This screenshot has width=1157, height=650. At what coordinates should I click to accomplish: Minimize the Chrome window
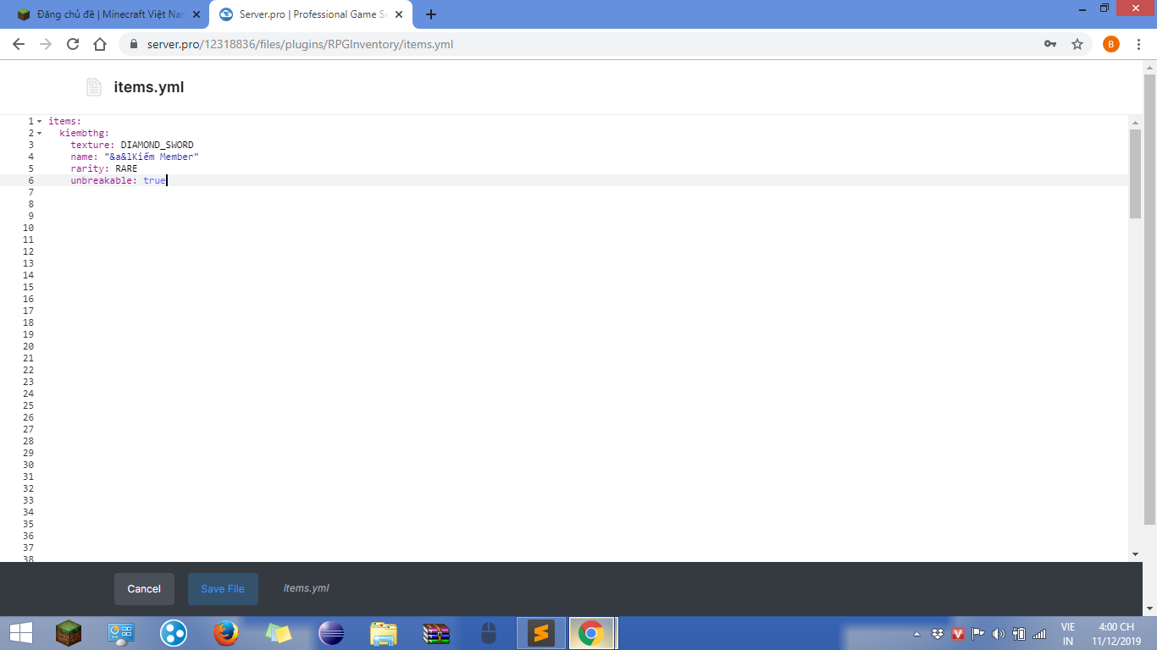[x=1082, y=8]
